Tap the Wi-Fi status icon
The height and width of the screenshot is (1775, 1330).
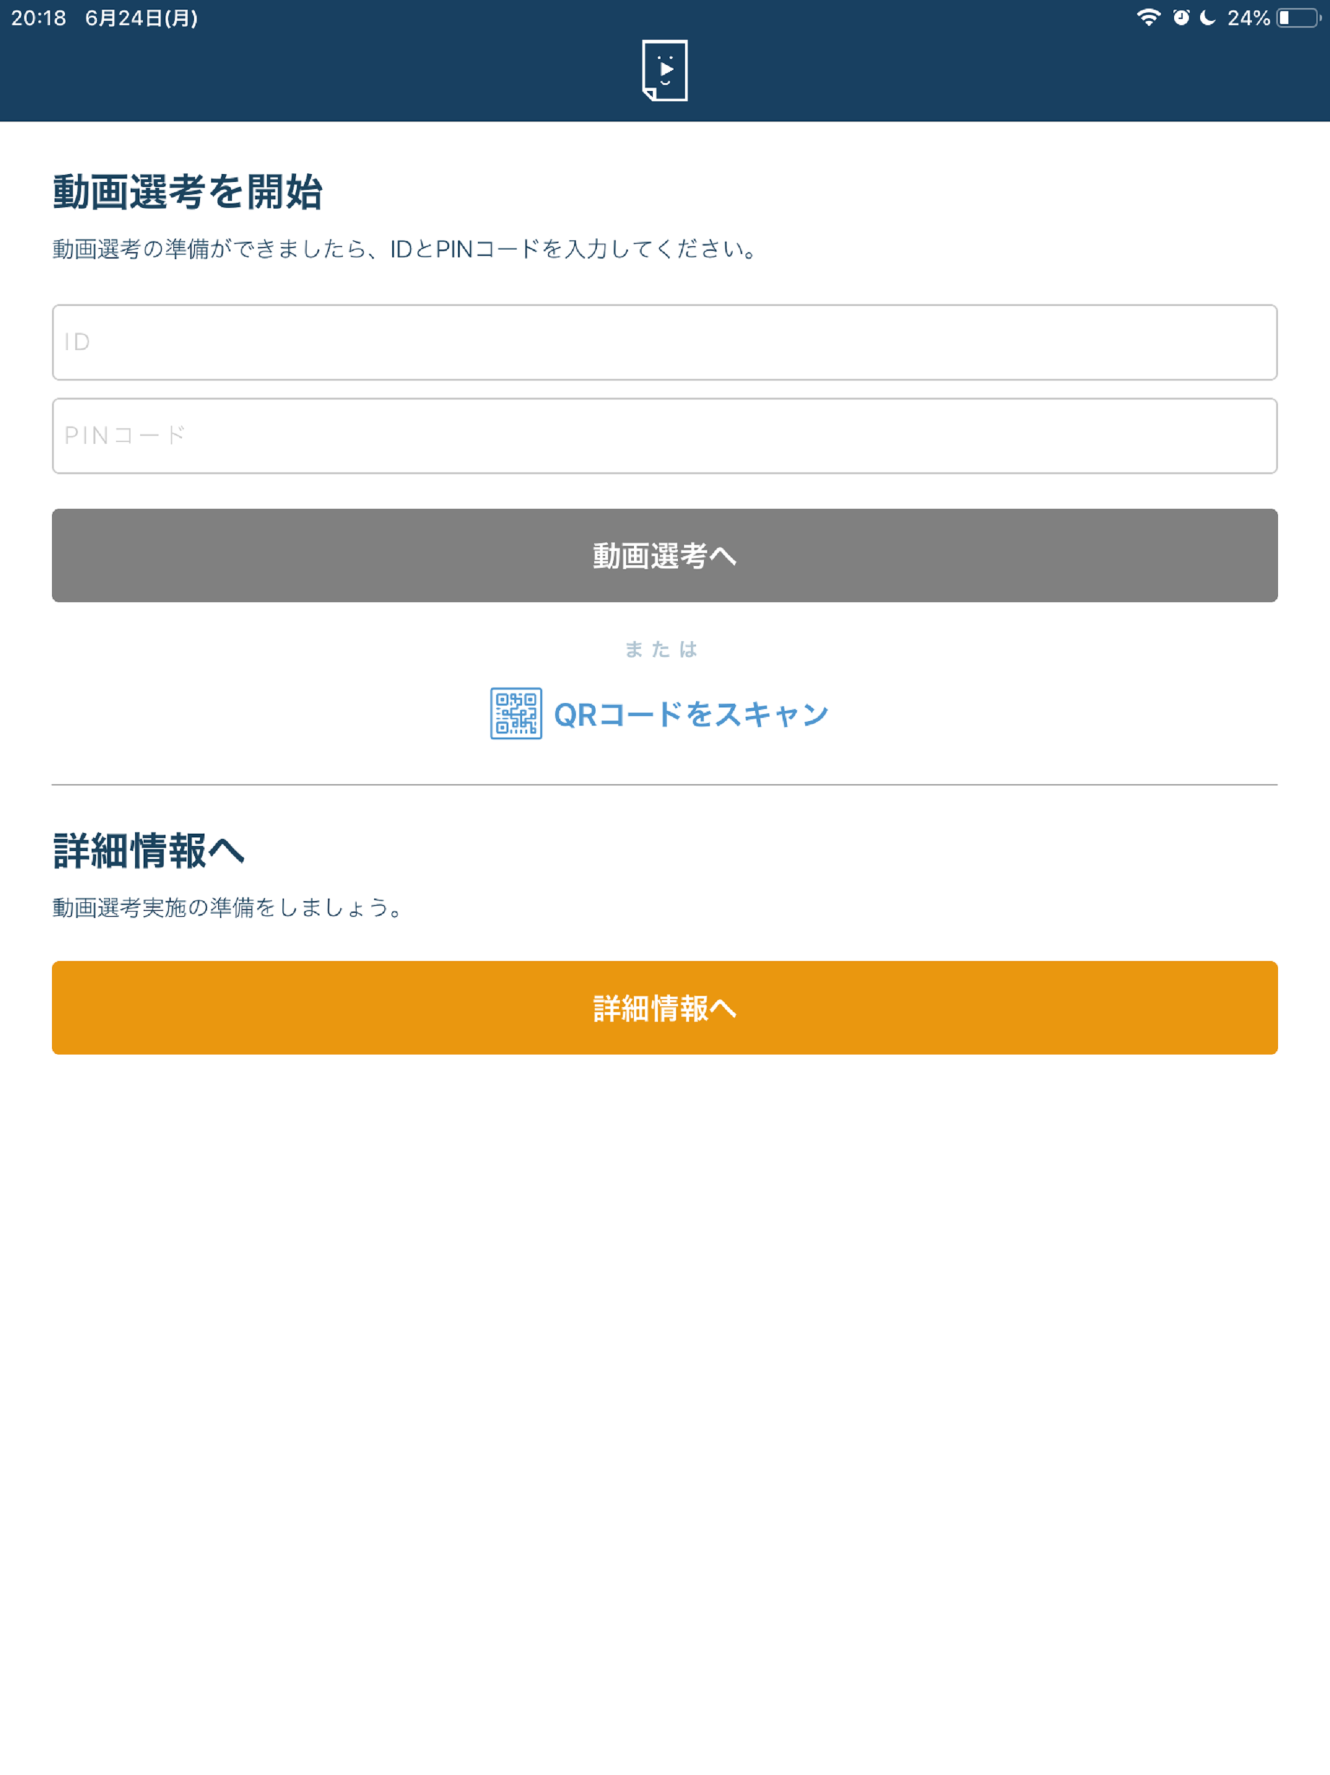point(1149,18)
